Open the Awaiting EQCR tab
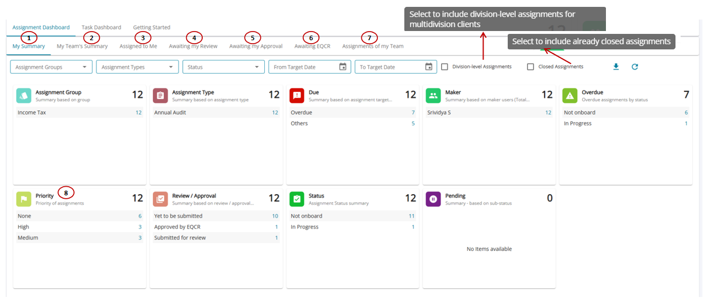This screenshot has height=301, width=703. coord(312,46)
